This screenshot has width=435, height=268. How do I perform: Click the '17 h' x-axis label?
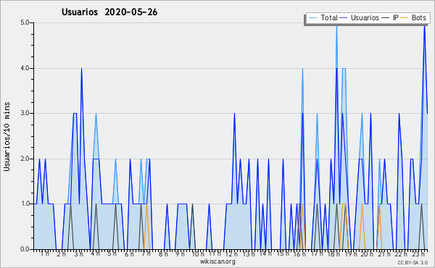(x=316, y=254)
